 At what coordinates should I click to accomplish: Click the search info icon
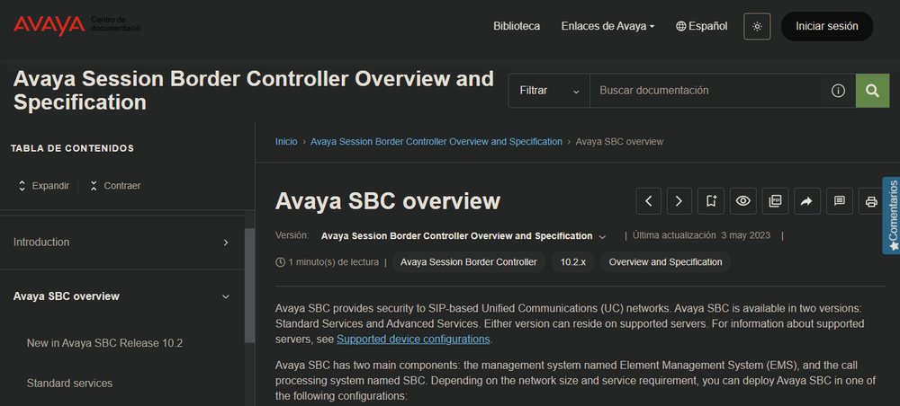coord(838,91)
